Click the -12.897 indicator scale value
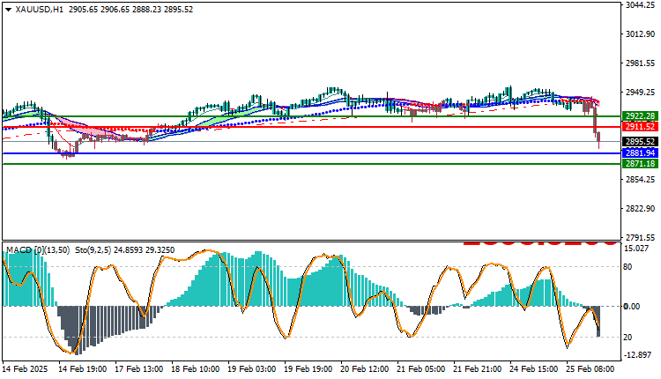The height and width of the screenshot is (379, 661). (x=638, y=355)
